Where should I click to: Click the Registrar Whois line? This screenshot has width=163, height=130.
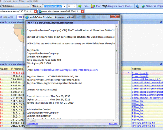pos(53,80)
